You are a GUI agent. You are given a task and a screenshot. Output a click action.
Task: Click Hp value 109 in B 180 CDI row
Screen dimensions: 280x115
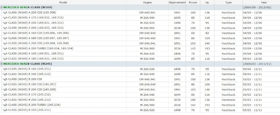(x=207, y=85)
